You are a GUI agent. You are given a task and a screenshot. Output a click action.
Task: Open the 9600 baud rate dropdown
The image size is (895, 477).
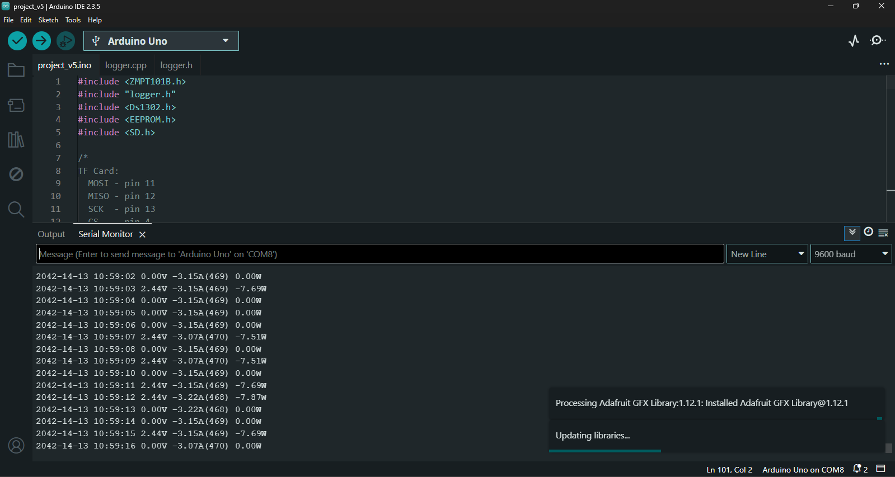851,254
